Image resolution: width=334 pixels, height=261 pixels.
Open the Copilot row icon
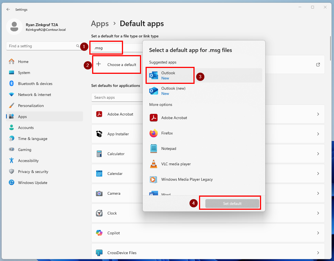[99, 233]
